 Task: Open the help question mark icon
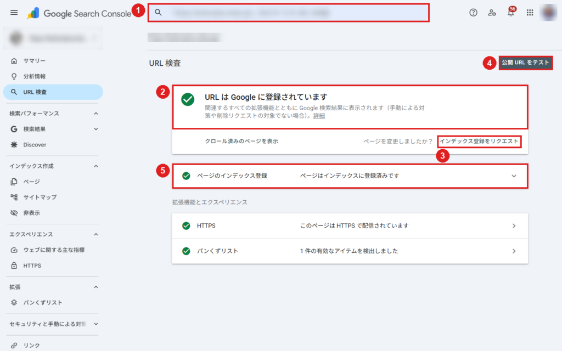click(473, 13)
